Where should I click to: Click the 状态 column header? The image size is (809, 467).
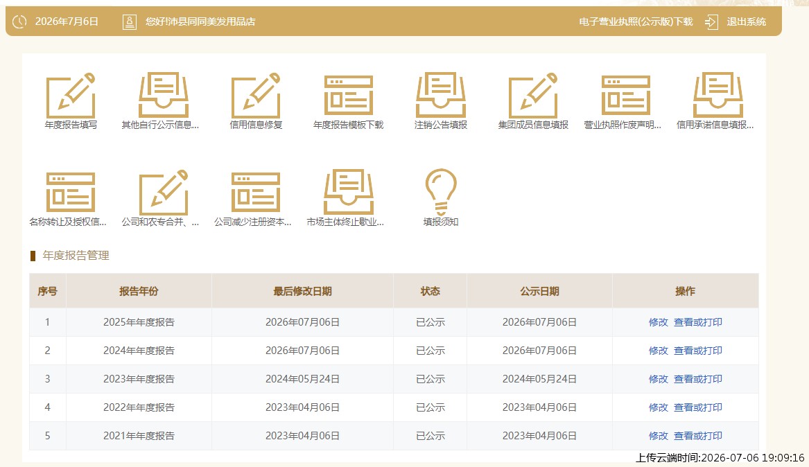point(430,291)
